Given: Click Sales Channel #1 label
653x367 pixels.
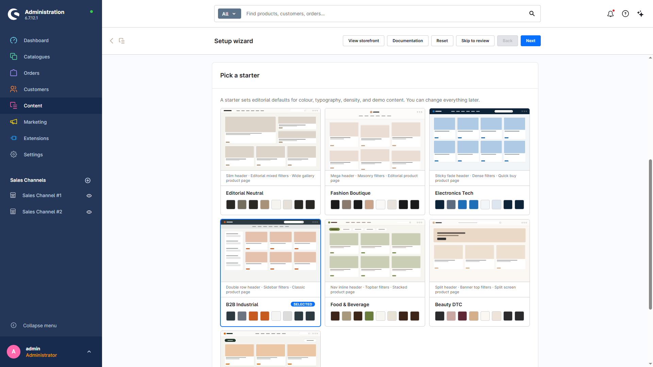Looking at the screenshot, I should point(42,195).
